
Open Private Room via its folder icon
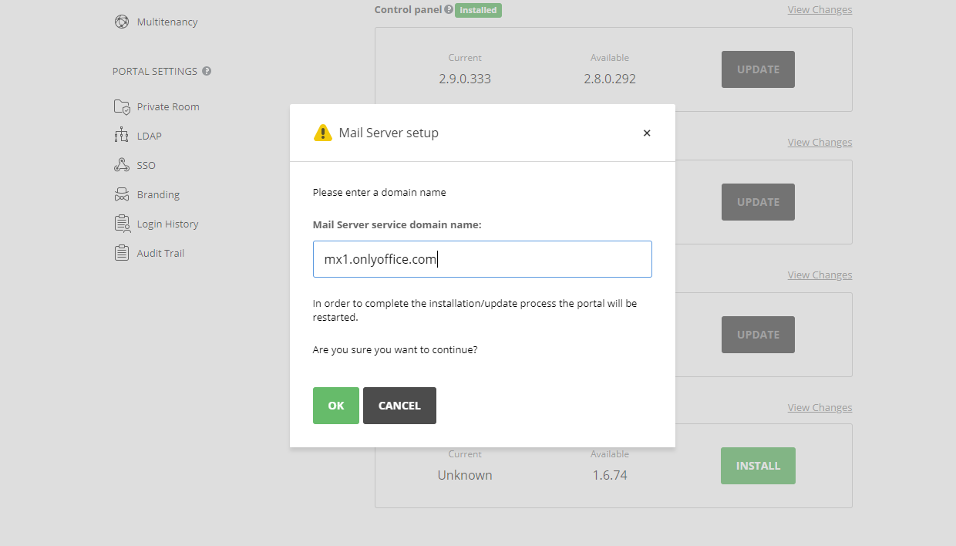(122, 107)
